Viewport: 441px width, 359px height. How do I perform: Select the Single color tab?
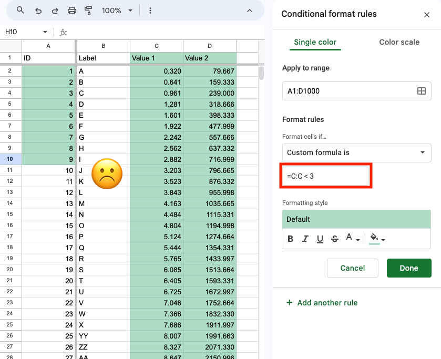(315, 42)
